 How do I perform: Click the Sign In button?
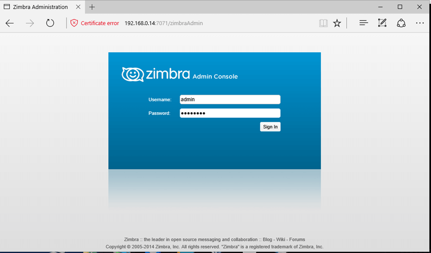tap(270, 127)
